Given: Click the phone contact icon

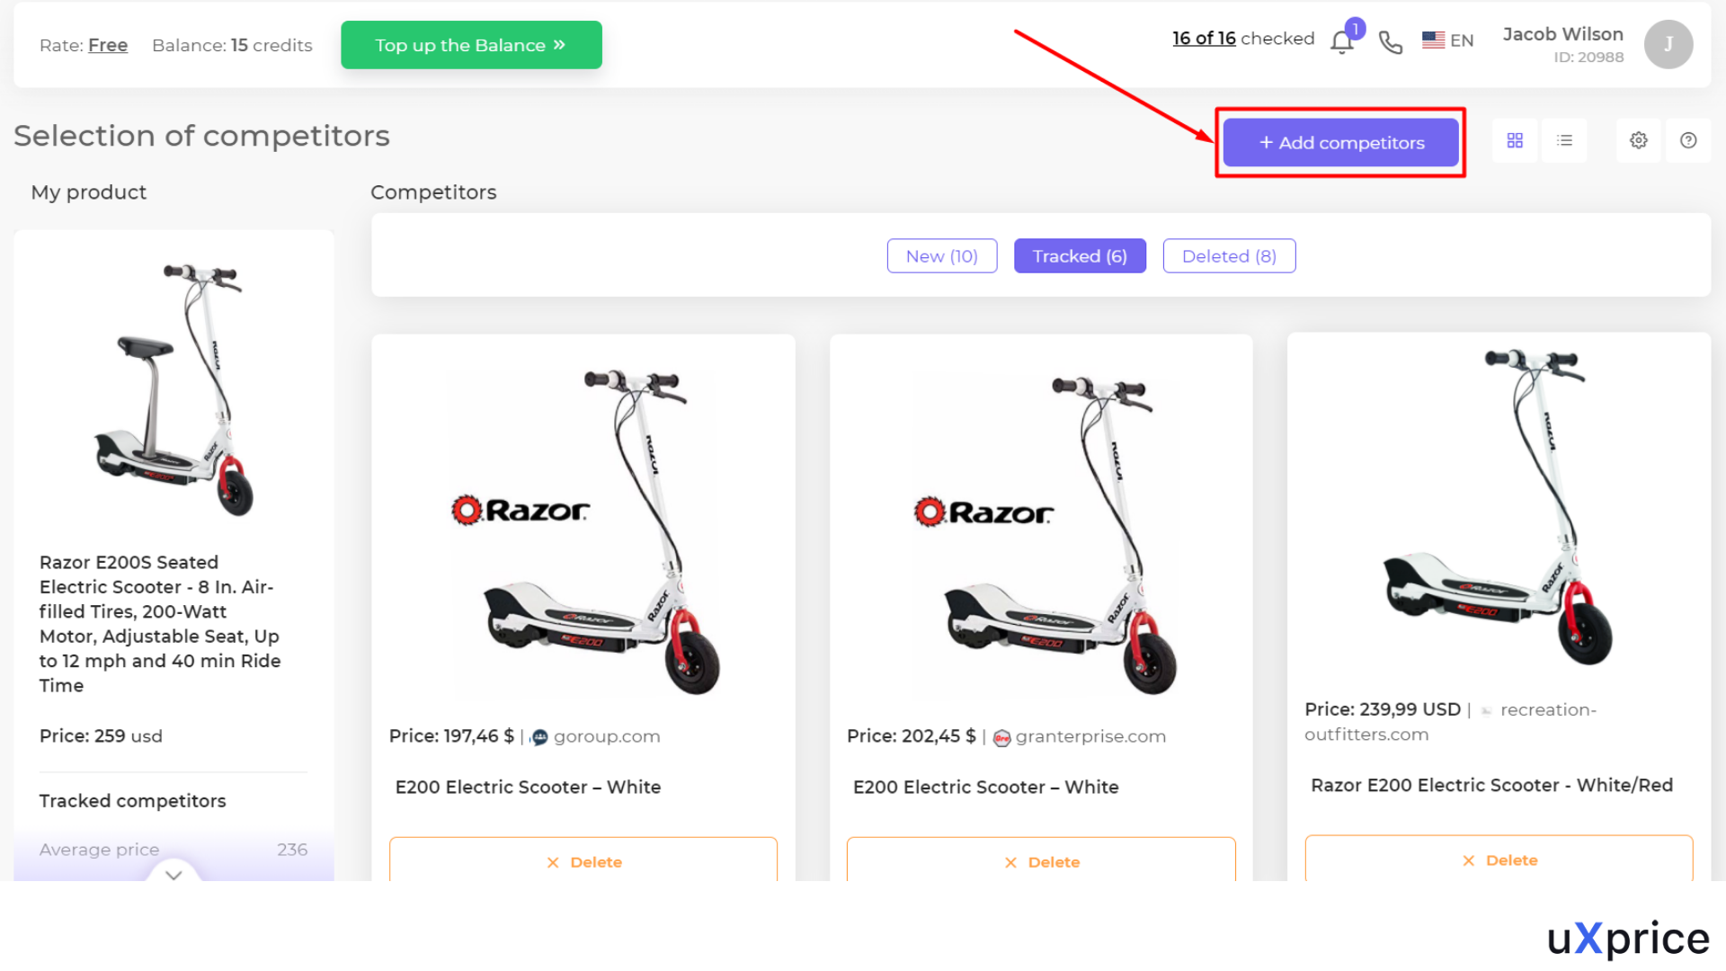Looking at the screenshot, I should point(1391,42).
